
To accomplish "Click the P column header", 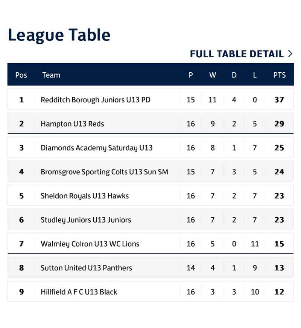I will (x=191, y=75).
